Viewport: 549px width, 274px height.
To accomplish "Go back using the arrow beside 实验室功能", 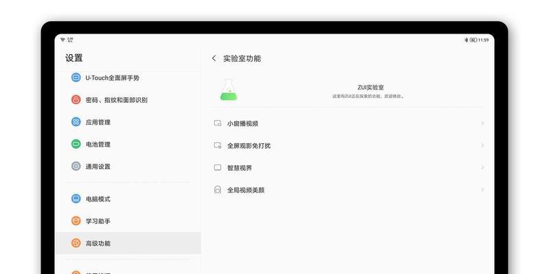I will point(214,59).
